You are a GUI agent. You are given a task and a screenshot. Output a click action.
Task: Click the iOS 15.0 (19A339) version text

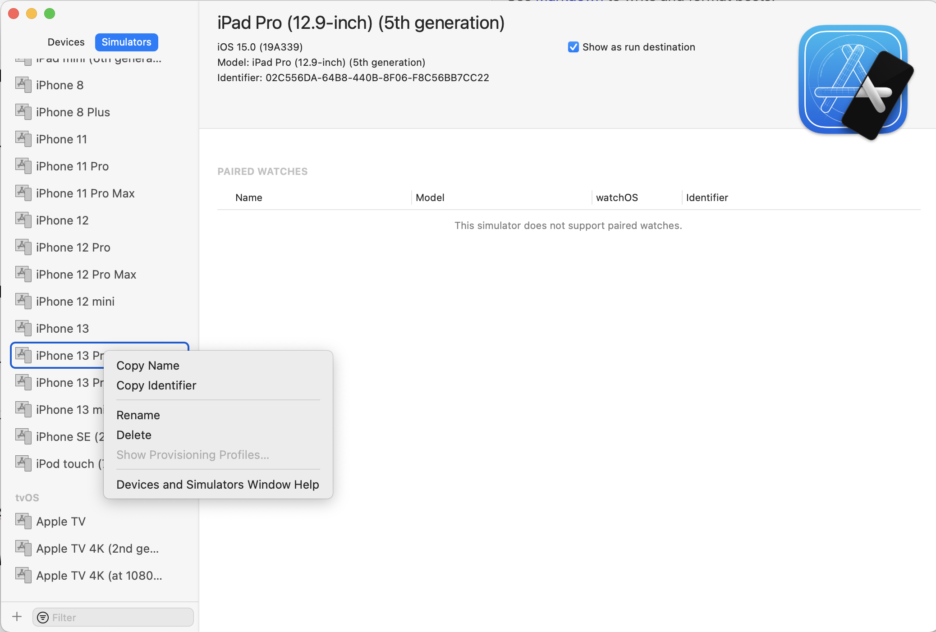tap(260, 47)
